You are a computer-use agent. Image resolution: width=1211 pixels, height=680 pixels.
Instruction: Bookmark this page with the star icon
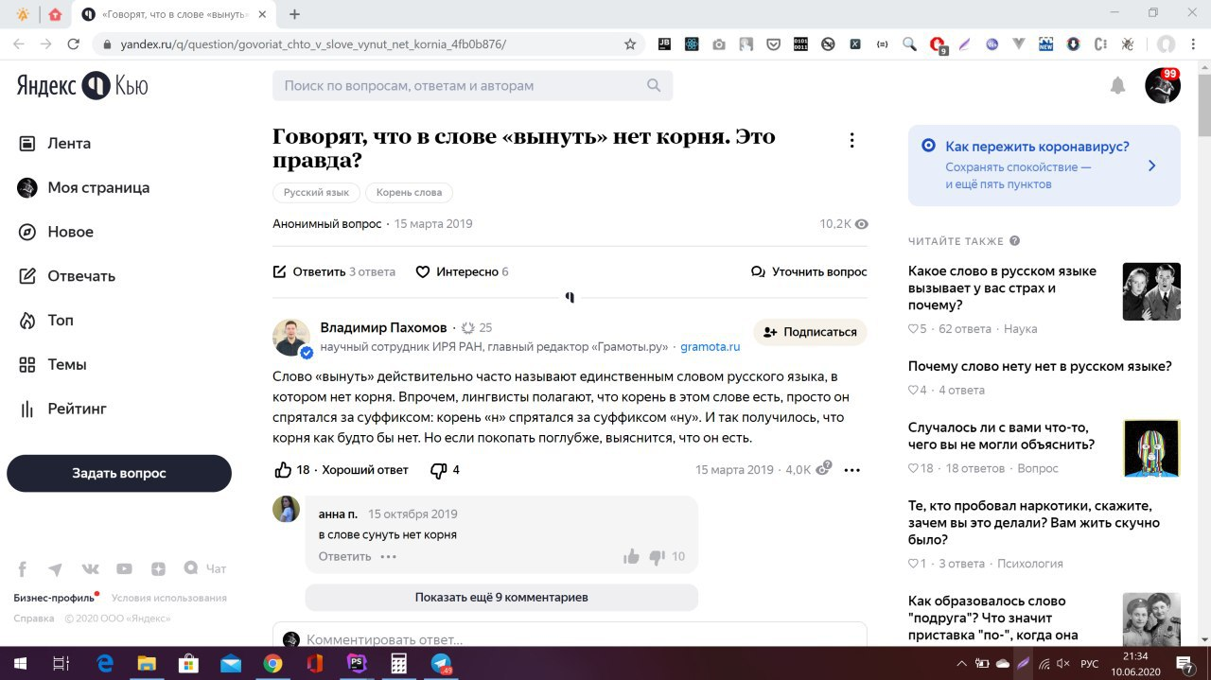click(x=630, y=44)
